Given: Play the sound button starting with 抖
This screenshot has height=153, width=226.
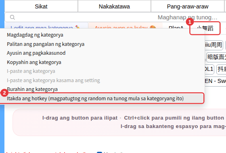Looking at the screenshot, I should click(x=222, y=69).
